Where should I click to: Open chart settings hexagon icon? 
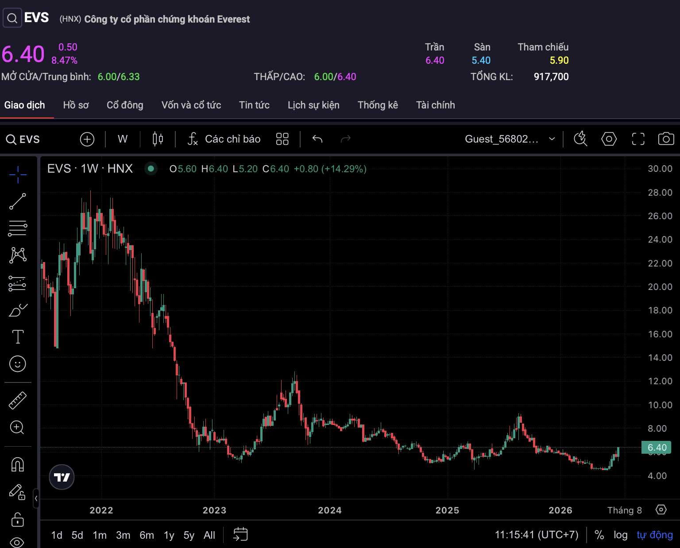609,139
